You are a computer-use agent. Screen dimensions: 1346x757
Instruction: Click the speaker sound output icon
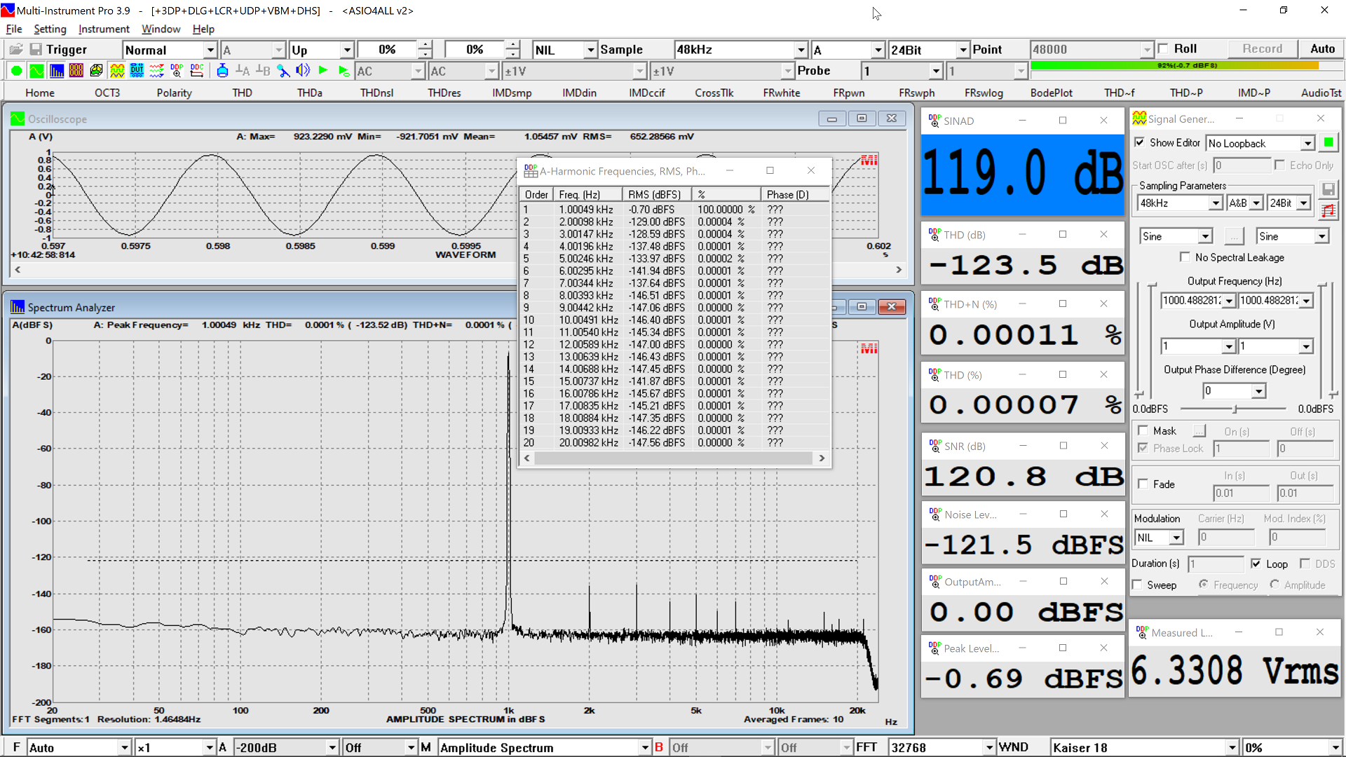pos(303,70)
